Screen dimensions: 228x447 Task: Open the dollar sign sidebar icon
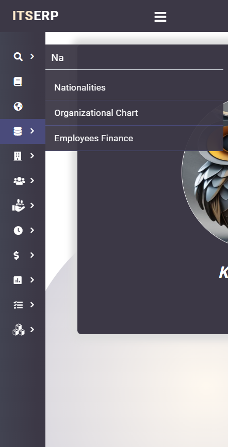[x=17, y=255]
